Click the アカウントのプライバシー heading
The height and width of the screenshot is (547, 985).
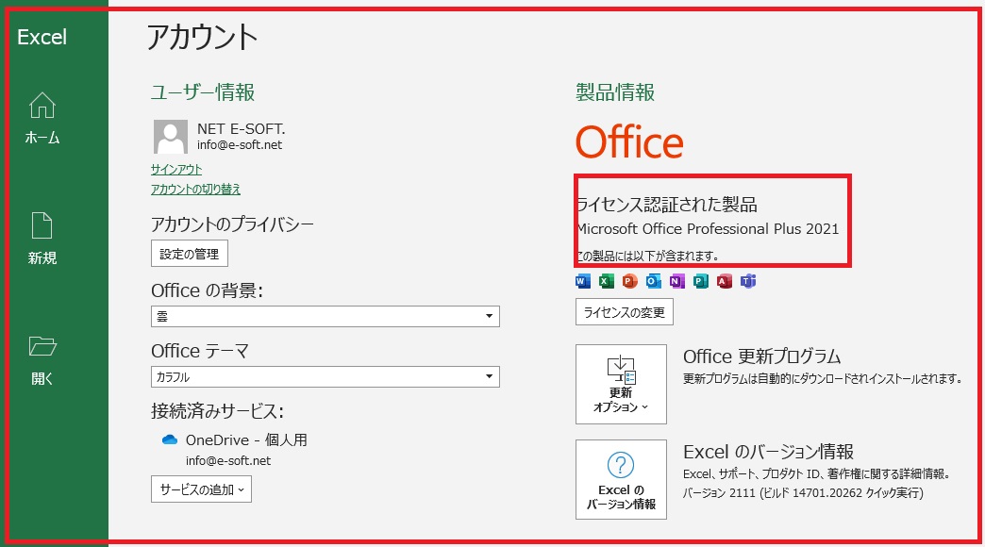[x=232, y=224]
